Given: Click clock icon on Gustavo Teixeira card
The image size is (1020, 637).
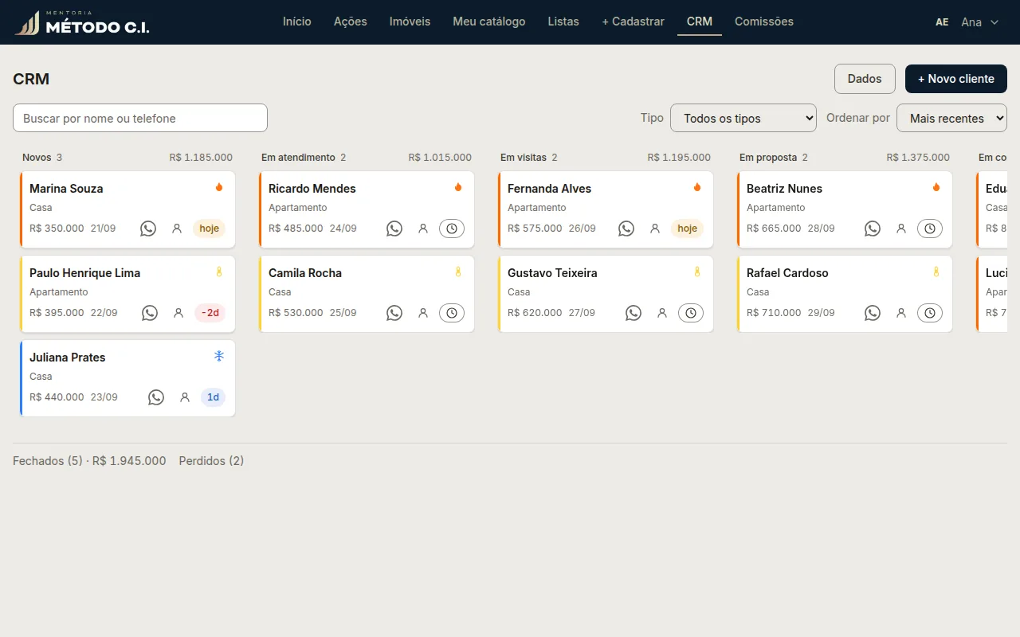Looking at the screenshot, I should coord(691,313).
